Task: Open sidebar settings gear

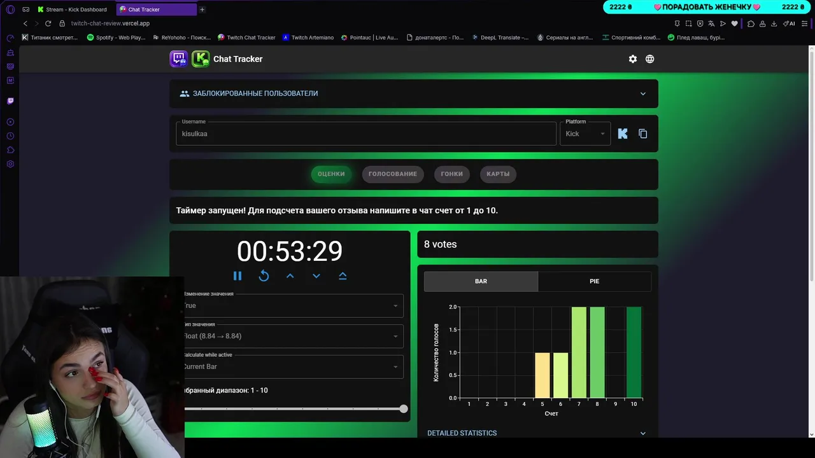Action: 10,164
